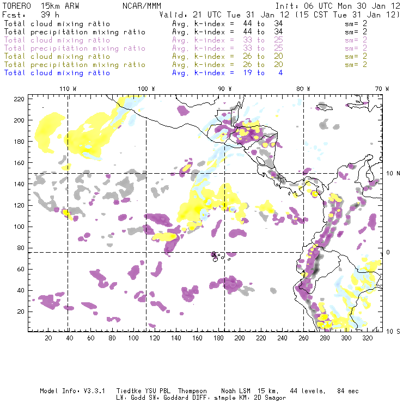Select the 44 levels, footer text
Viewport: 403px width, 403px height.
tap(308, 391)
